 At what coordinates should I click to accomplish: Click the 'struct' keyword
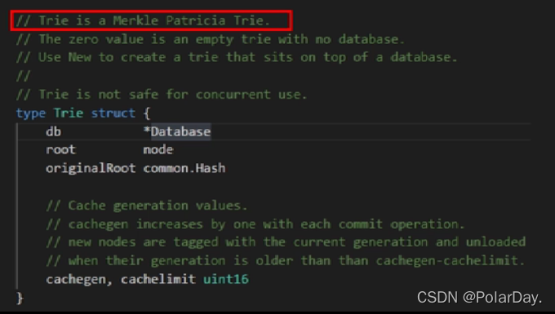point(113,113)
